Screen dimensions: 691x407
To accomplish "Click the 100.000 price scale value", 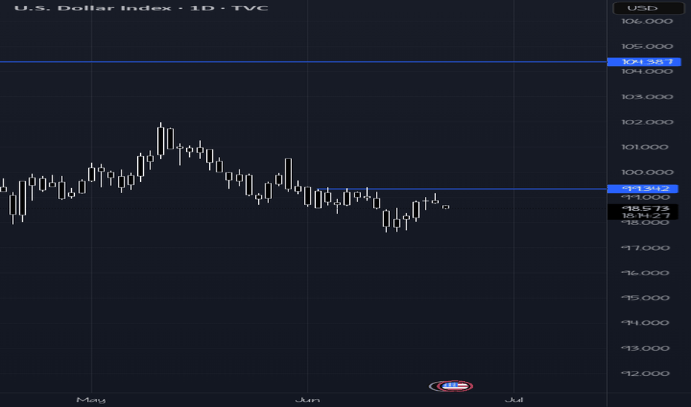I will click(x=647, y=172).
